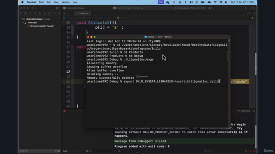Open the Apple menu

pos(22,2)
